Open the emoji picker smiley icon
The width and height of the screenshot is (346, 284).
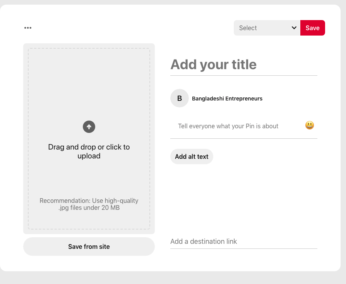[x=310, y=126]
